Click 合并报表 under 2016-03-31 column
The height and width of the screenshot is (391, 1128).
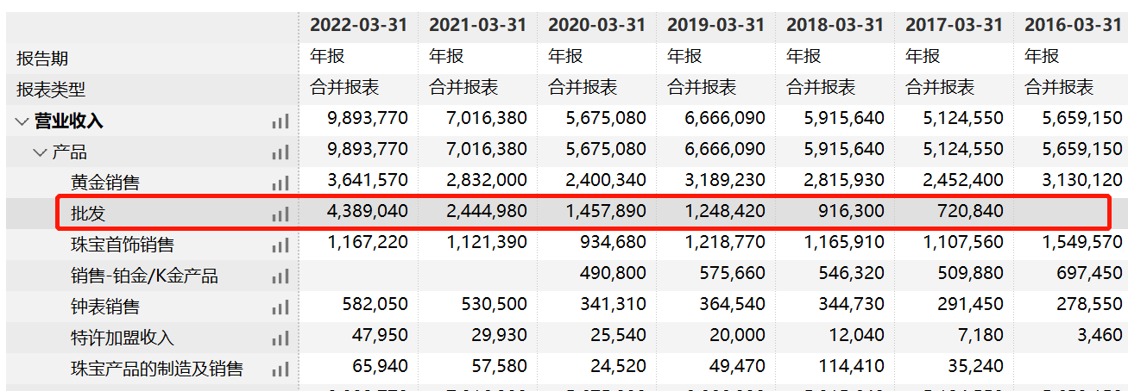pyautogui.click(x=1059, y=87)
